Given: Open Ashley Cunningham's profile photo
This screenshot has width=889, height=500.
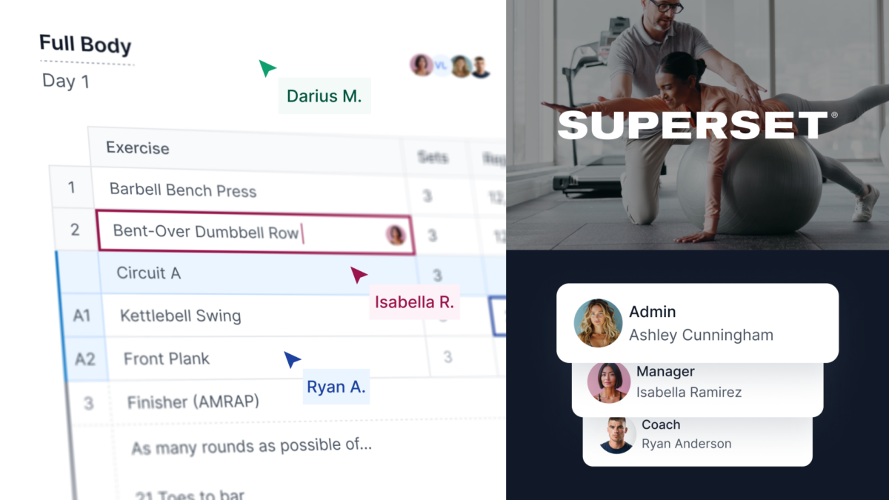Looking at the screenshot, I should click(x=598, y=323).
